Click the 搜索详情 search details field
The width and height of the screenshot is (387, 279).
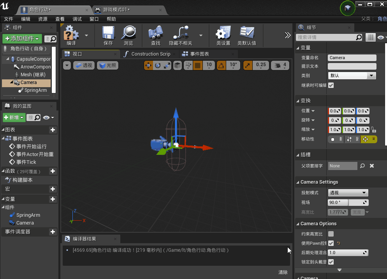(x=329, y=37)
